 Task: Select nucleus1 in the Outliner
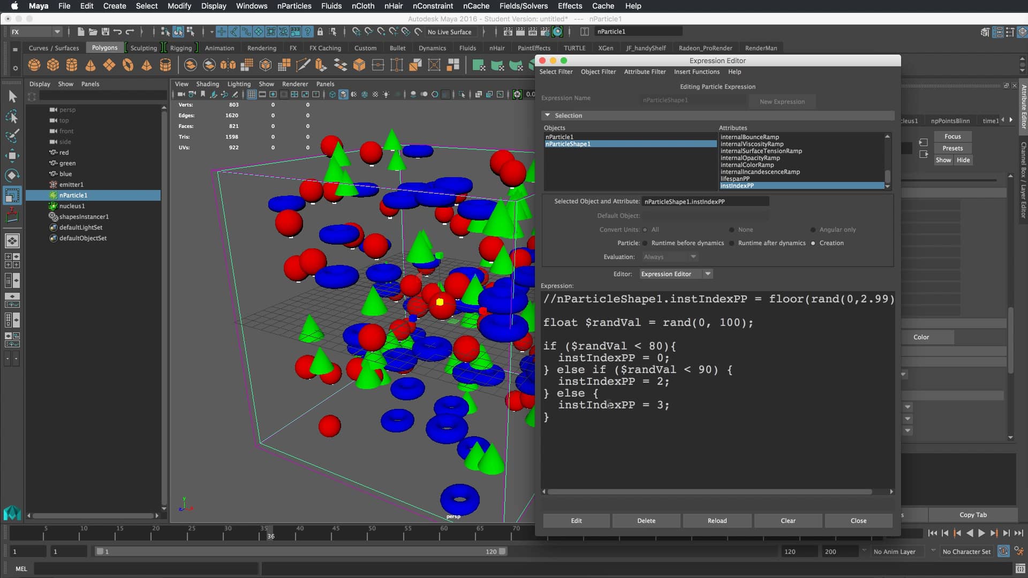click(72, 206)
